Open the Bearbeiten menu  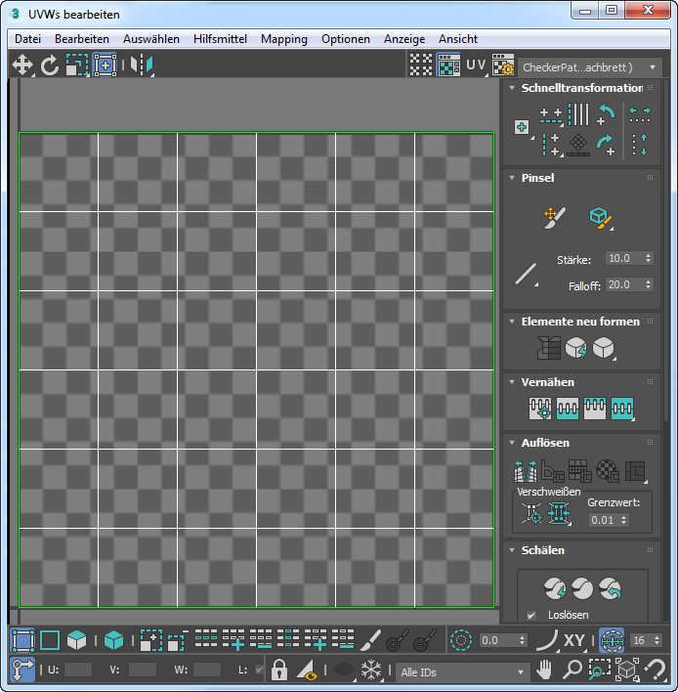point(82,39)
